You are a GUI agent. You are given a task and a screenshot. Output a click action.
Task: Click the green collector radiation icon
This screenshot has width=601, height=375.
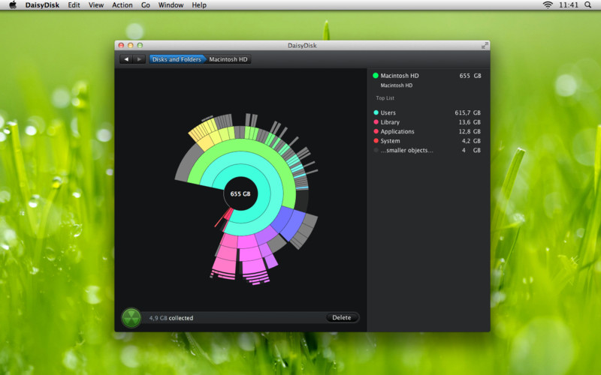coord(131,317)
